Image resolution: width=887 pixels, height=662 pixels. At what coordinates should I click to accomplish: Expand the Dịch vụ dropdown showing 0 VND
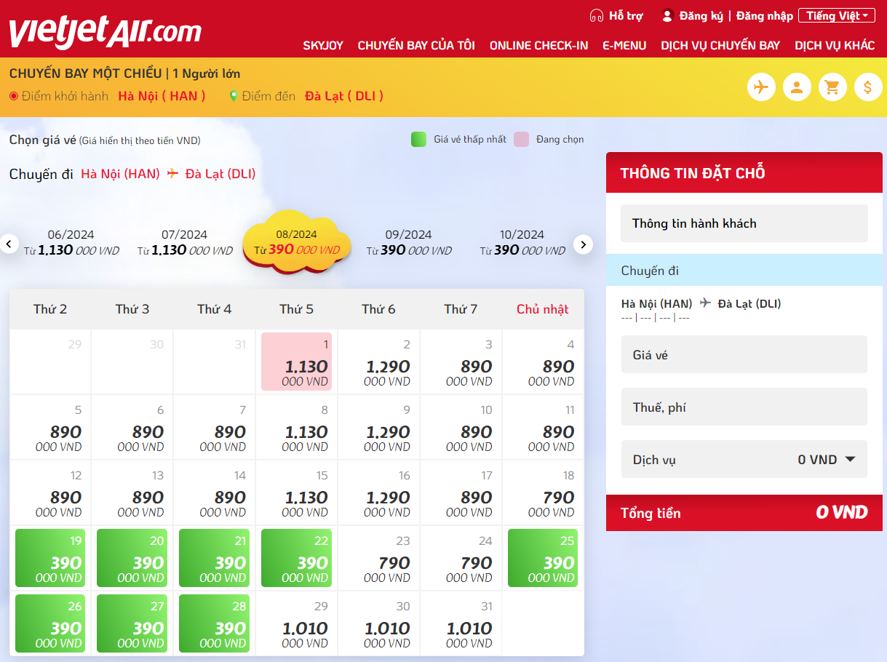[850, 459]
